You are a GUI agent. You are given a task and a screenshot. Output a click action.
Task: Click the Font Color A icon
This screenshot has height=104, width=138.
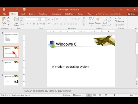(55, 24)
